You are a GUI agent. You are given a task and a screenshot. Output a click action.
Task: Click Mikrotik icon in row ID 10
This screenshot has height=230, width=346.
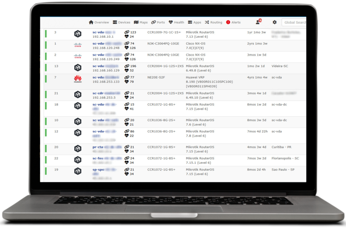point(78,121)
